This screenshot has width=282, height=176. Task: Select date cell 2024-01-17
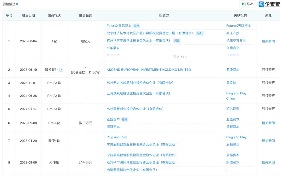(x=28, y=109)
